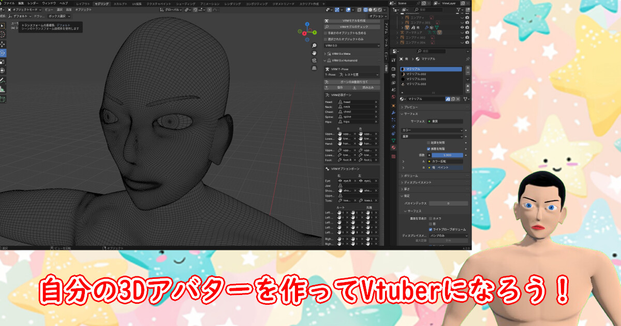Switch to the アニメーション workspace tab
621x326 pixels.
pyautogui.click(x=209, y=4)
